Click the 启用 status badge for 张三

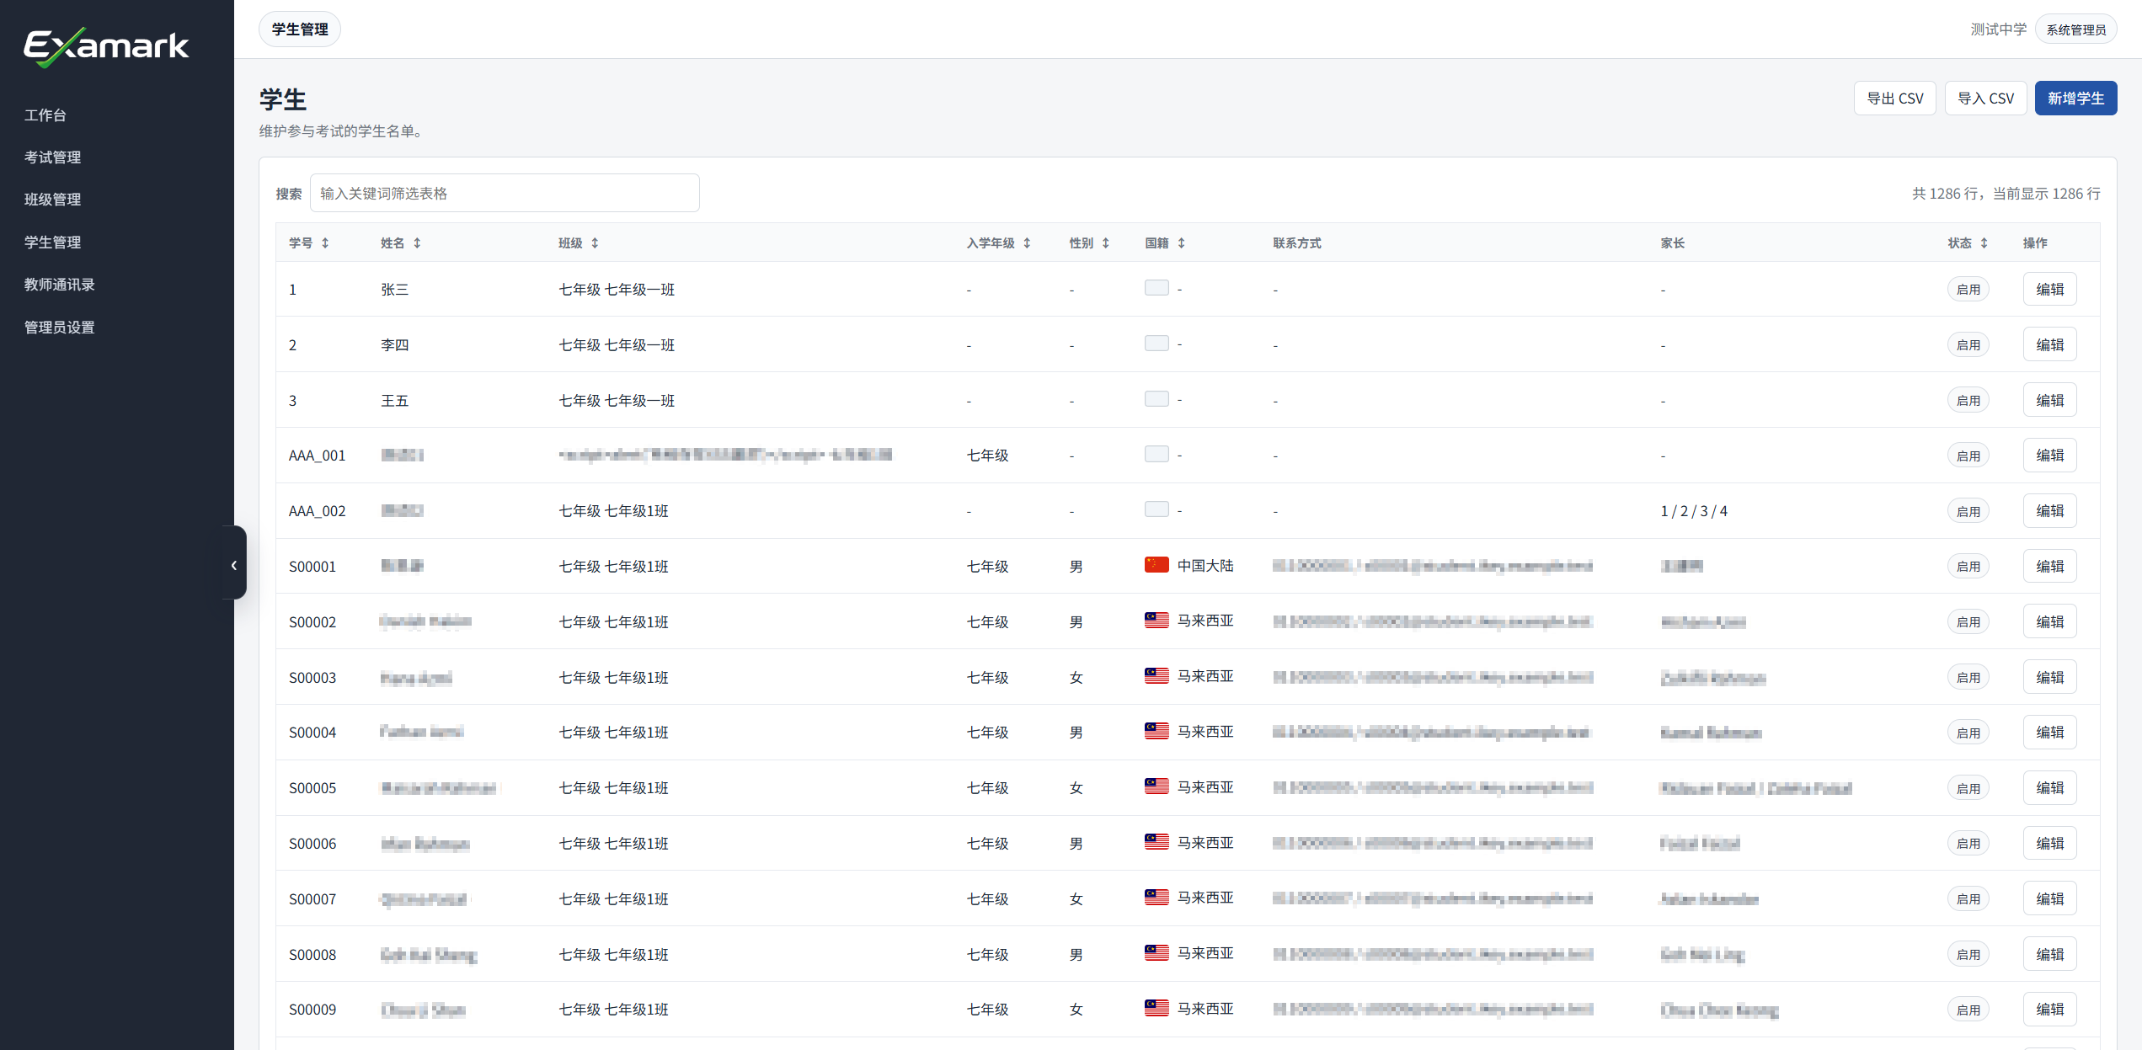pyautogui.click(x=1968, y=290)
